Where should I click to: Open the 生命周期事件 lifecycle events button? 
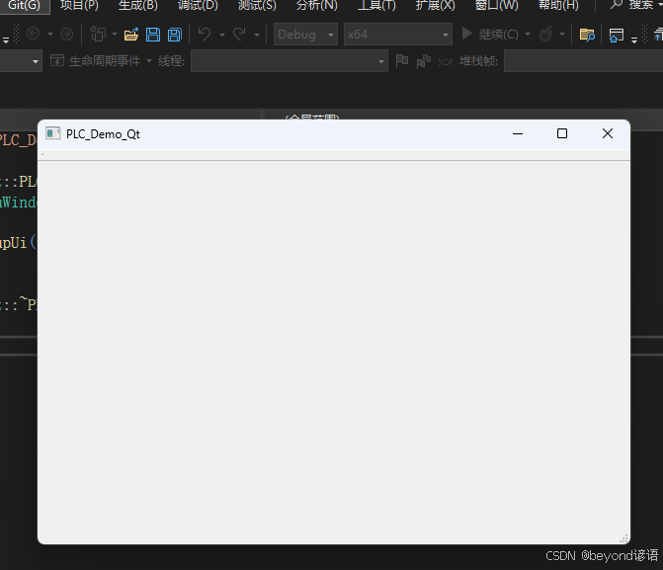[96, 61]
